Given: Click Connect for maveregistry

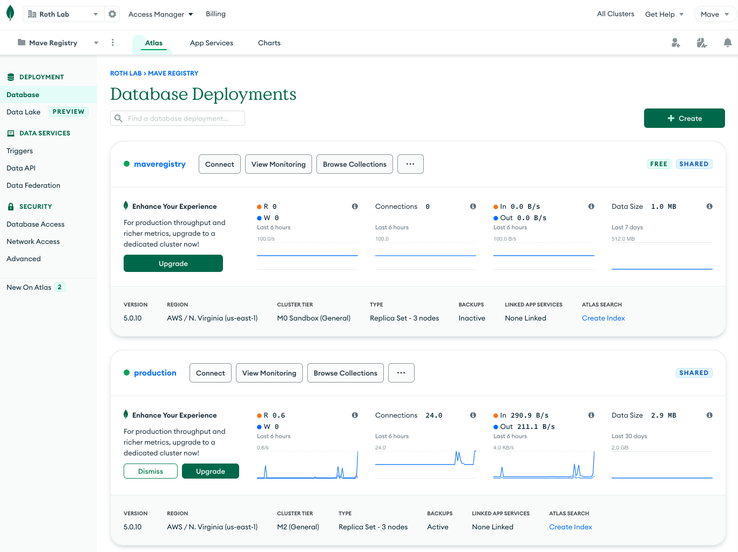Looking at the screenshot, I should [x=220, y=164].
